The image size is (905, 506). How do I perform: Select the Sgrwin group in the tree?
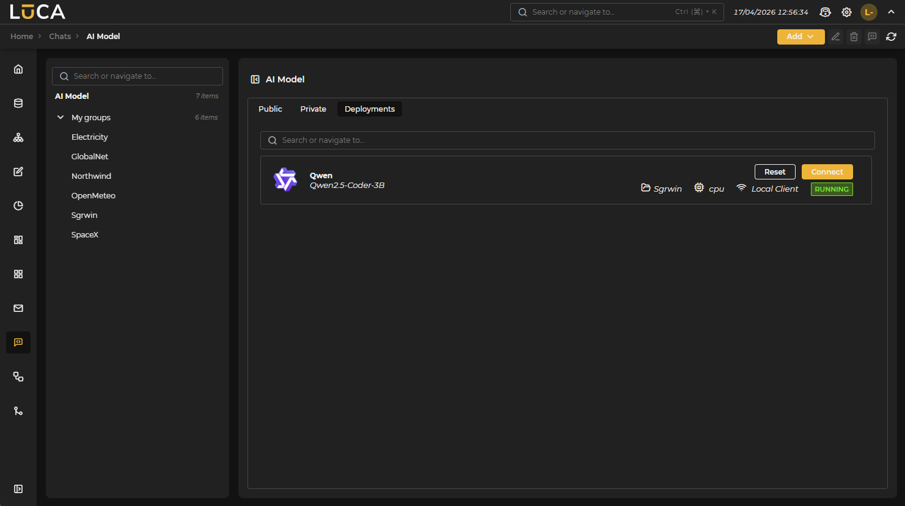84,215
